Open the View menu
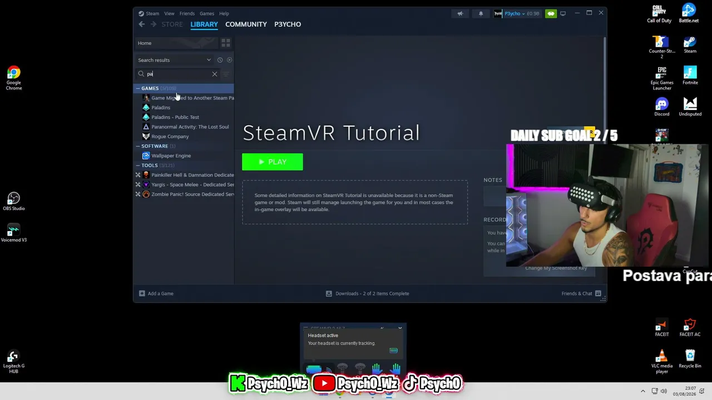Screen dimensions: 712x400 169,13
